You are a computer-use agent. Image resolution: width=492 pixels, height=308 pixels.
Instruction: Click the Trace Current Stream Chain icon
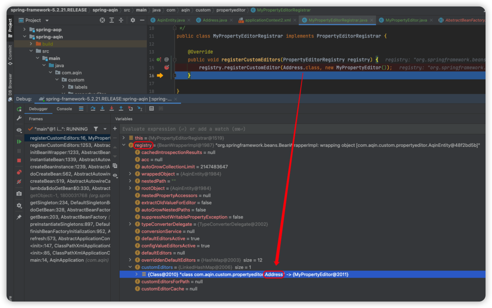click(x=161, y=109)
